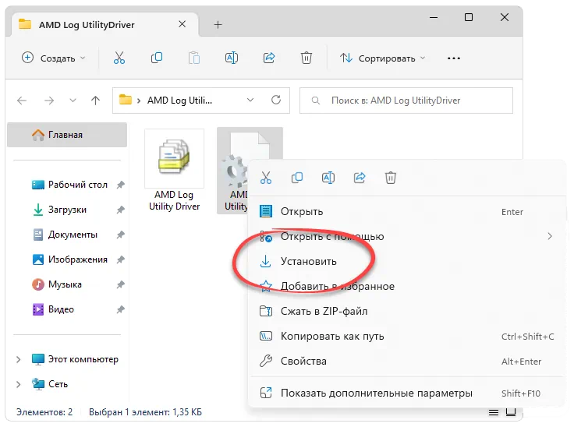Click the Cut icon in the context menu
Viewport: 574px width, 427px height.
[x=266, y=178]
